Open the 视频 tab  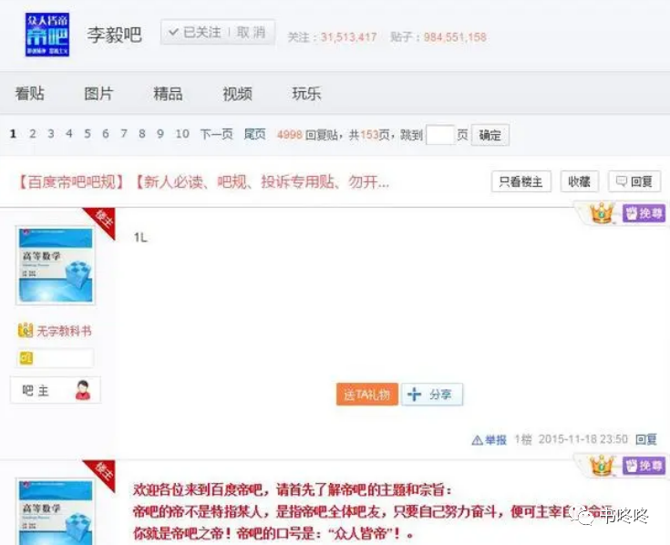click(x=237, y=94)
